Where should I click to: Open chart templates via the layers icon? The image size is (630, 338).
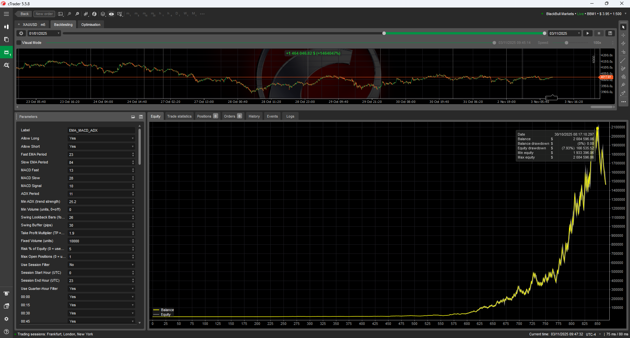tap(103, 14)
